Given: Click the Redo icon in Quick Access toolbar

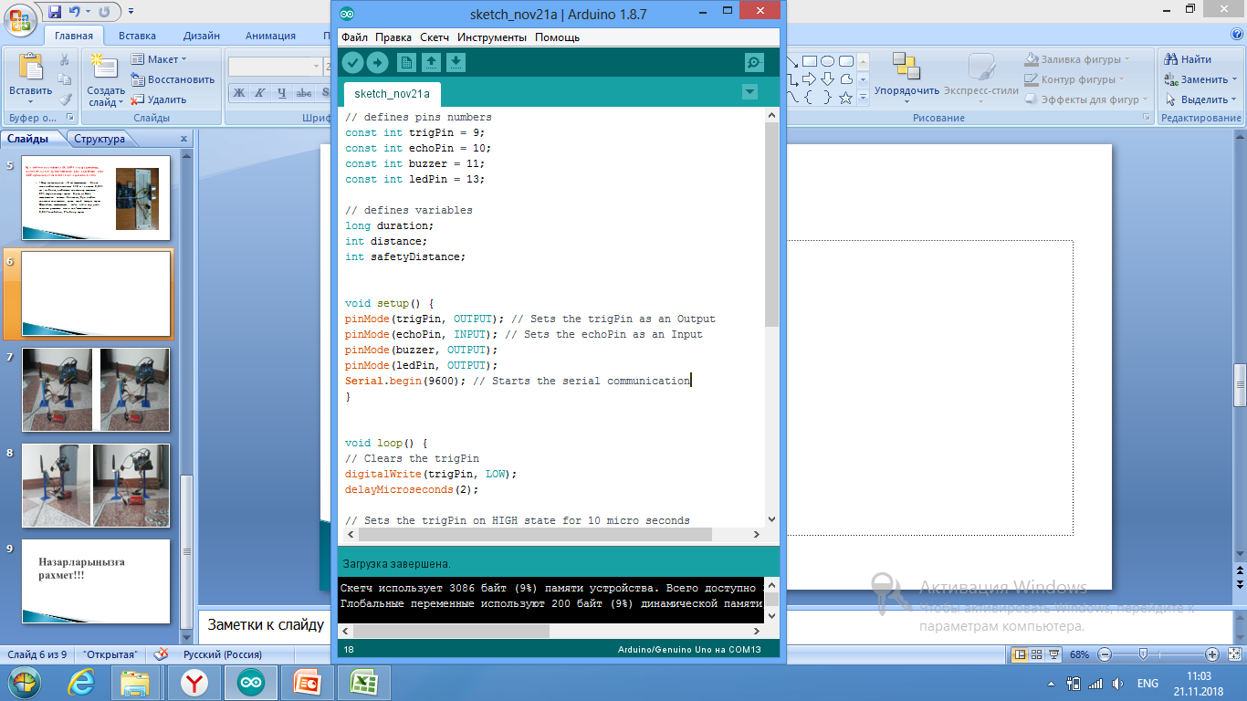Looking at the screenshot, I should [103, 11].
